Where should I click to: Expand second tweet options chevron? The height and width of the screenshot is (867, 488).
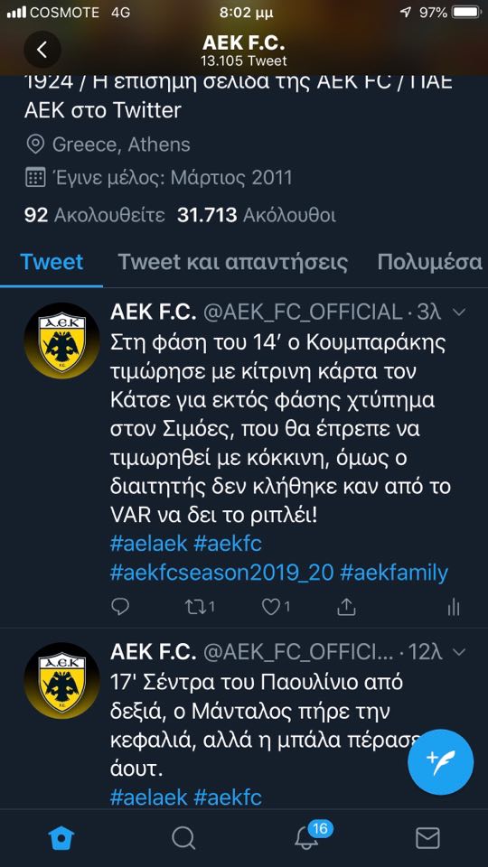coord(459,652)
